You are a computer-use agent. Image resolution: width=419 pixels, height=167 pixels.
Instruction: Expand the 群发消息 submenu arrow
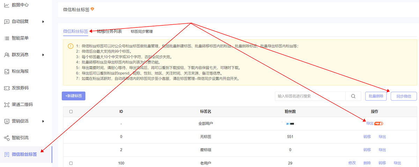43,55
